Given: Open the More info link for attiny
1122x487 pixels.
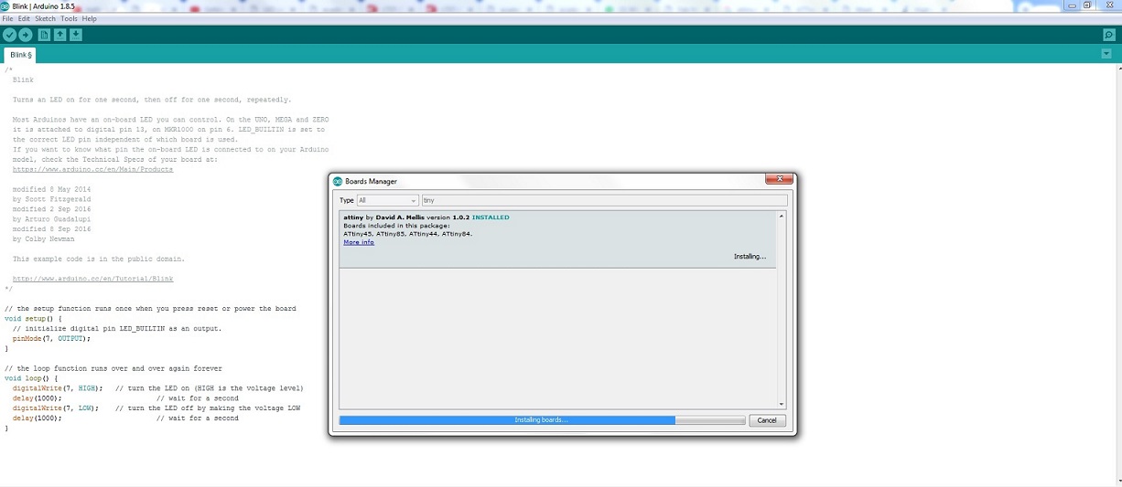Looking at the screenshot, I should click(359, 242).
